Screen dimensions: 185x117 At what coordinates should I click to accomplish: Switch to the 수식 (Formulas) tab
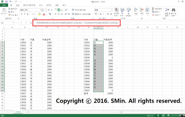(x=41, y=5)
